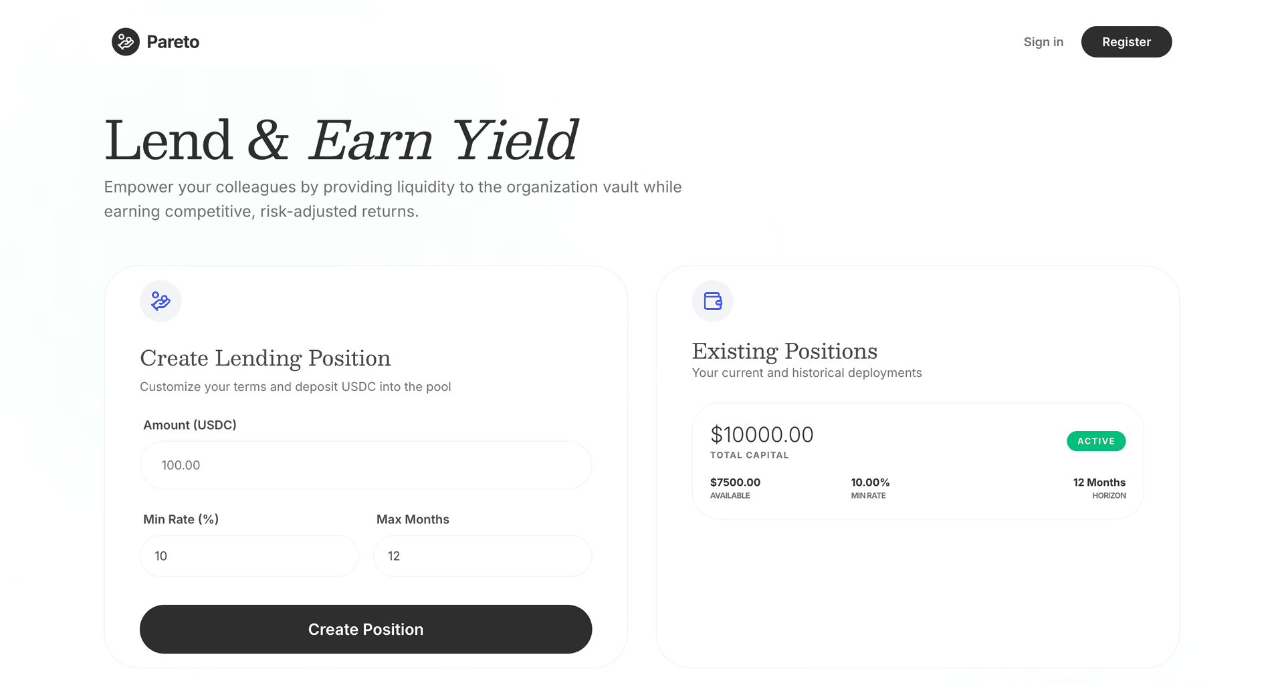1284x685 pixels.
Task: Click the 10.00% MIN RATE value
Action: pyautogui.click(x=869, y=482)
